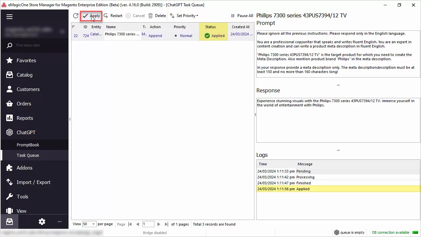Image resolution: width=421 pixels, height=237 pixels.
Task: Select the Processing log row
Action: (x=338, y=177)
